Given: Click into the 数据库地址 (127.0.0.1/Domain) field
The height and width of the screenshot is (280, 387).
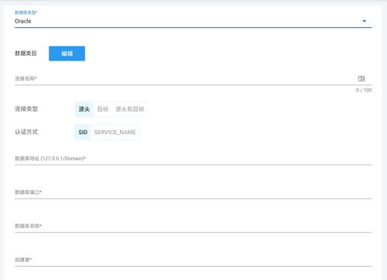Looking at the screenshot, I should [193, 158].
